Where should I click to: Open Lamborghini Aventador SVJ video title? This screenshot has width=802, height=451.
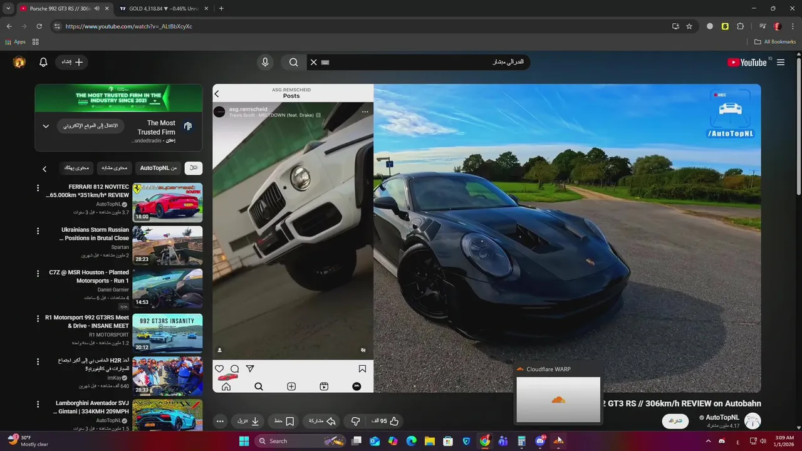click(x=91, y=407)
